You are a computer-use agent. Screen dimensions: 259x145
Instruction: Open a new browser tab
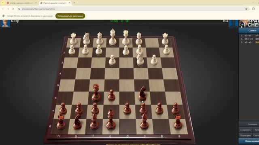tap(74, 3)
